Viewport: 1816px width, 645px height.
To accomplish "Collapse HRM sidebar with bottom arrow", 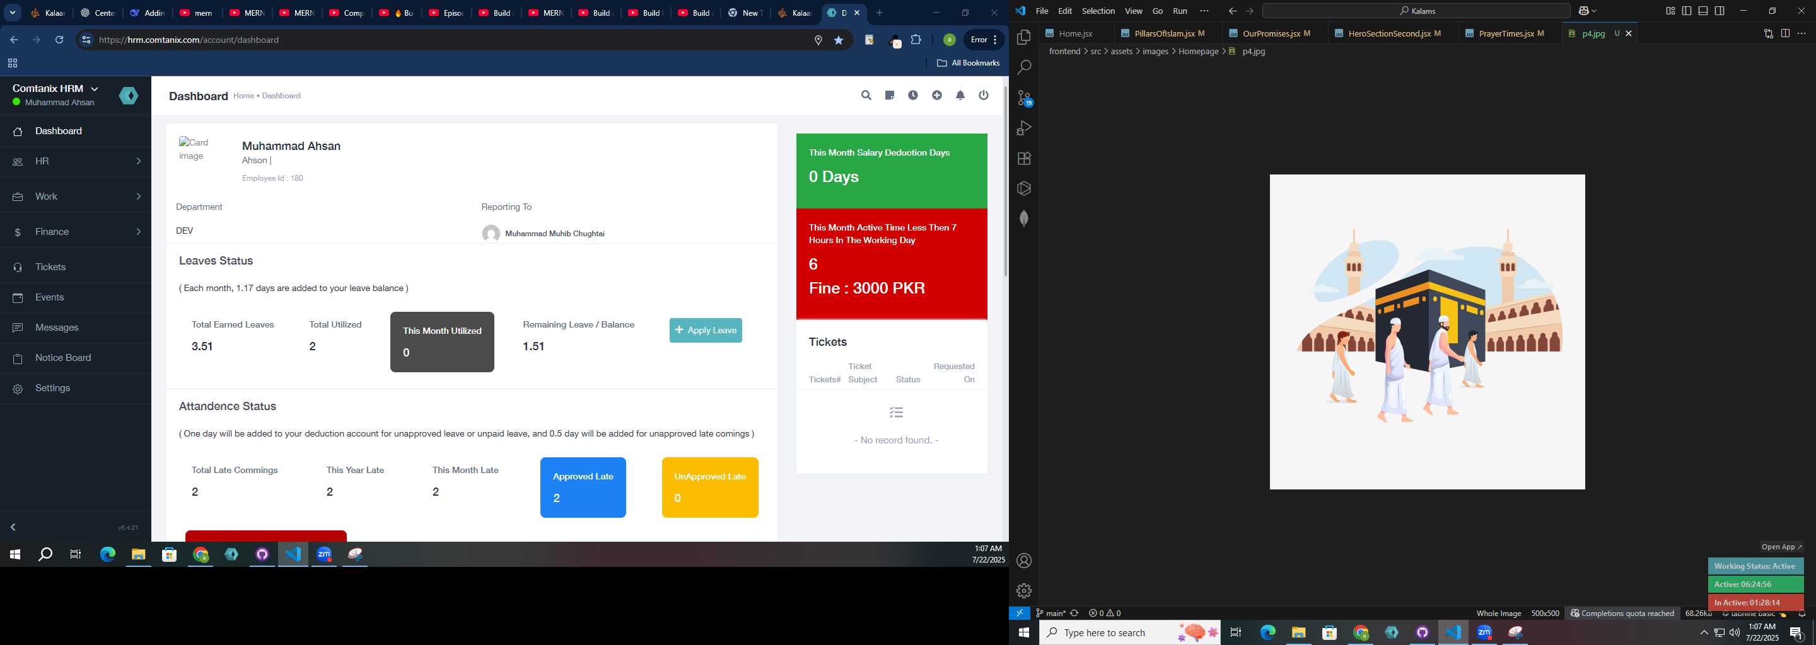I will (13, 527).
